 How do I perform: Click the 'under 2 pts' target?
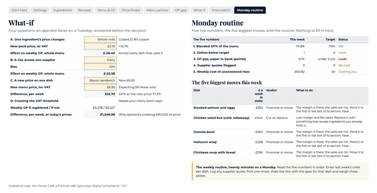[326, 59]
